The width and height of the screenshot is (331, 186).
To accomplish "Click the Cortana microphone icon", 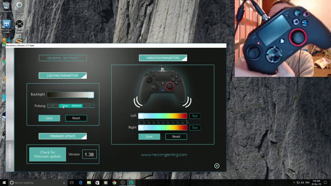I will pyautogui.click(x=64, y=183).
